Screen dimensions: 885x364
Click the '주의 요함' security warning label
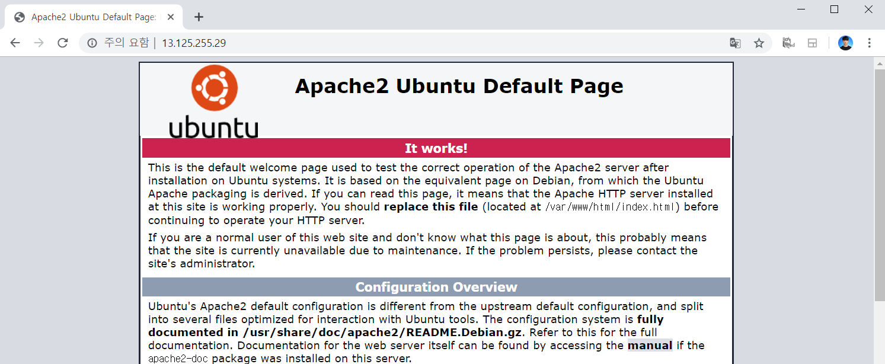(x=126, y=43)
